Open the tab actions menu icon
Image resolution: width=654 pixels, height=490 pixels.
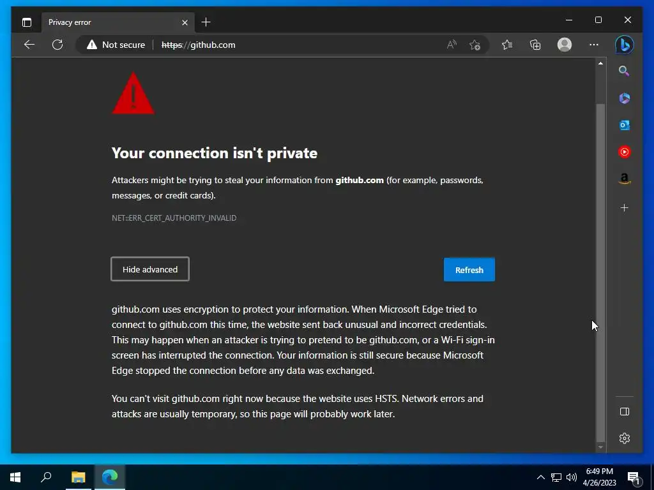pos(27,22)
